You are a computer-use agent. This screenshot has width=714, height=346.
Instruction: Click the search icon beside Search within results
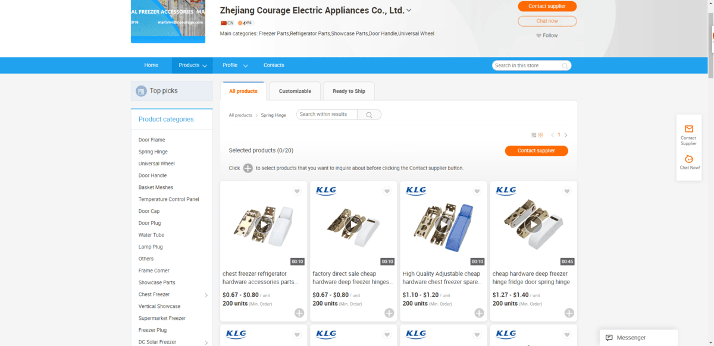[369, 115]
